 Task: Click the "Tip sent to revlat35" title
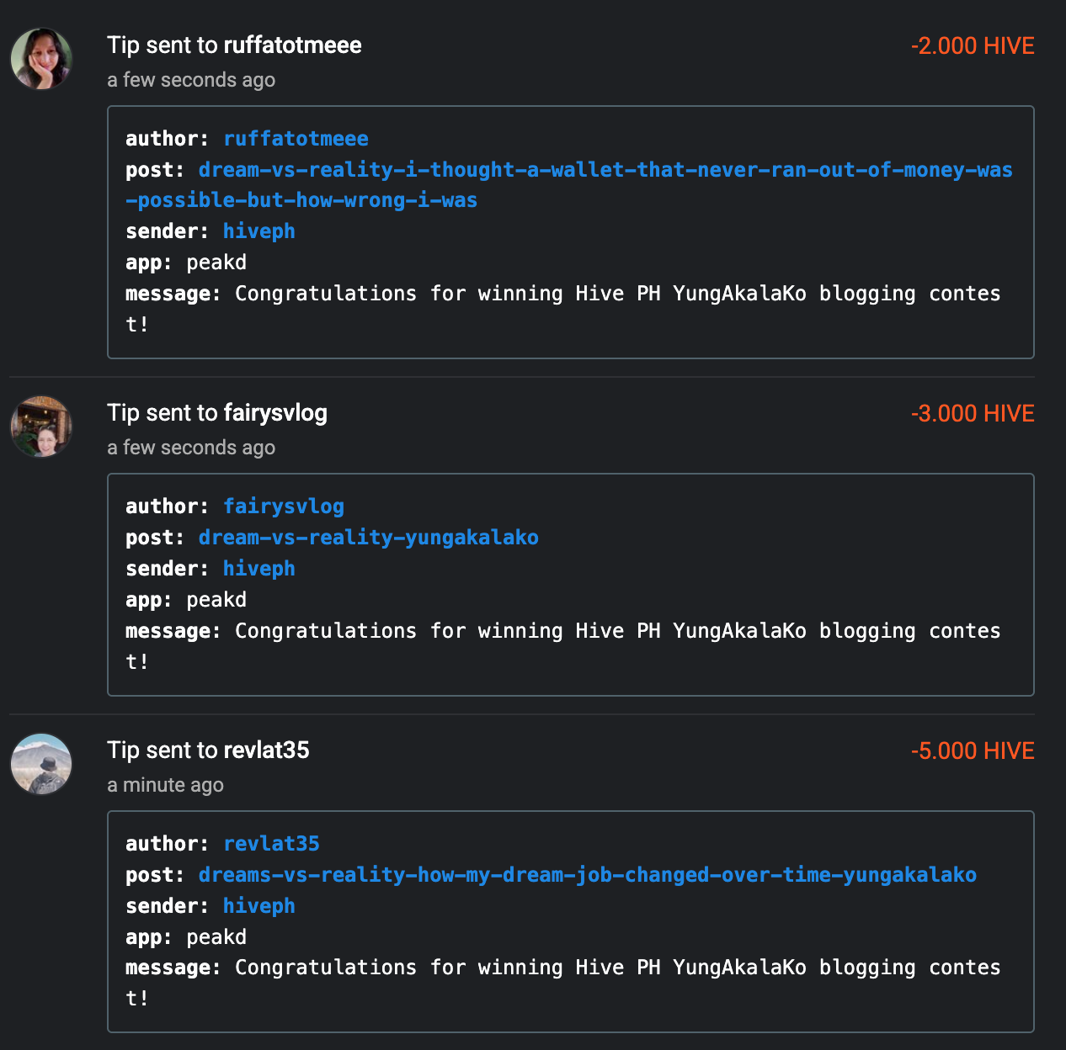pos(208,750)
